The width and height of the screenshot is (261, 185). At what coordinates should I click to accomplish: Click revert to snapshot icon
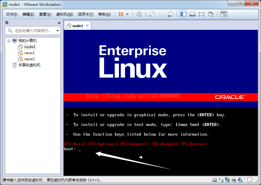pos(161,14)
